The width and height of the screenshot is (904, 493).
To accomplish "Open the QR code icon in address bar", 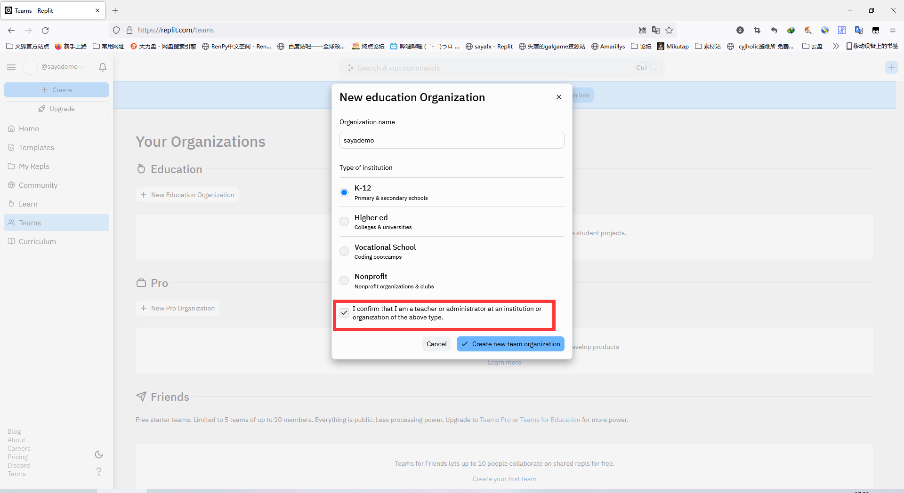I will tap(643, 30).
